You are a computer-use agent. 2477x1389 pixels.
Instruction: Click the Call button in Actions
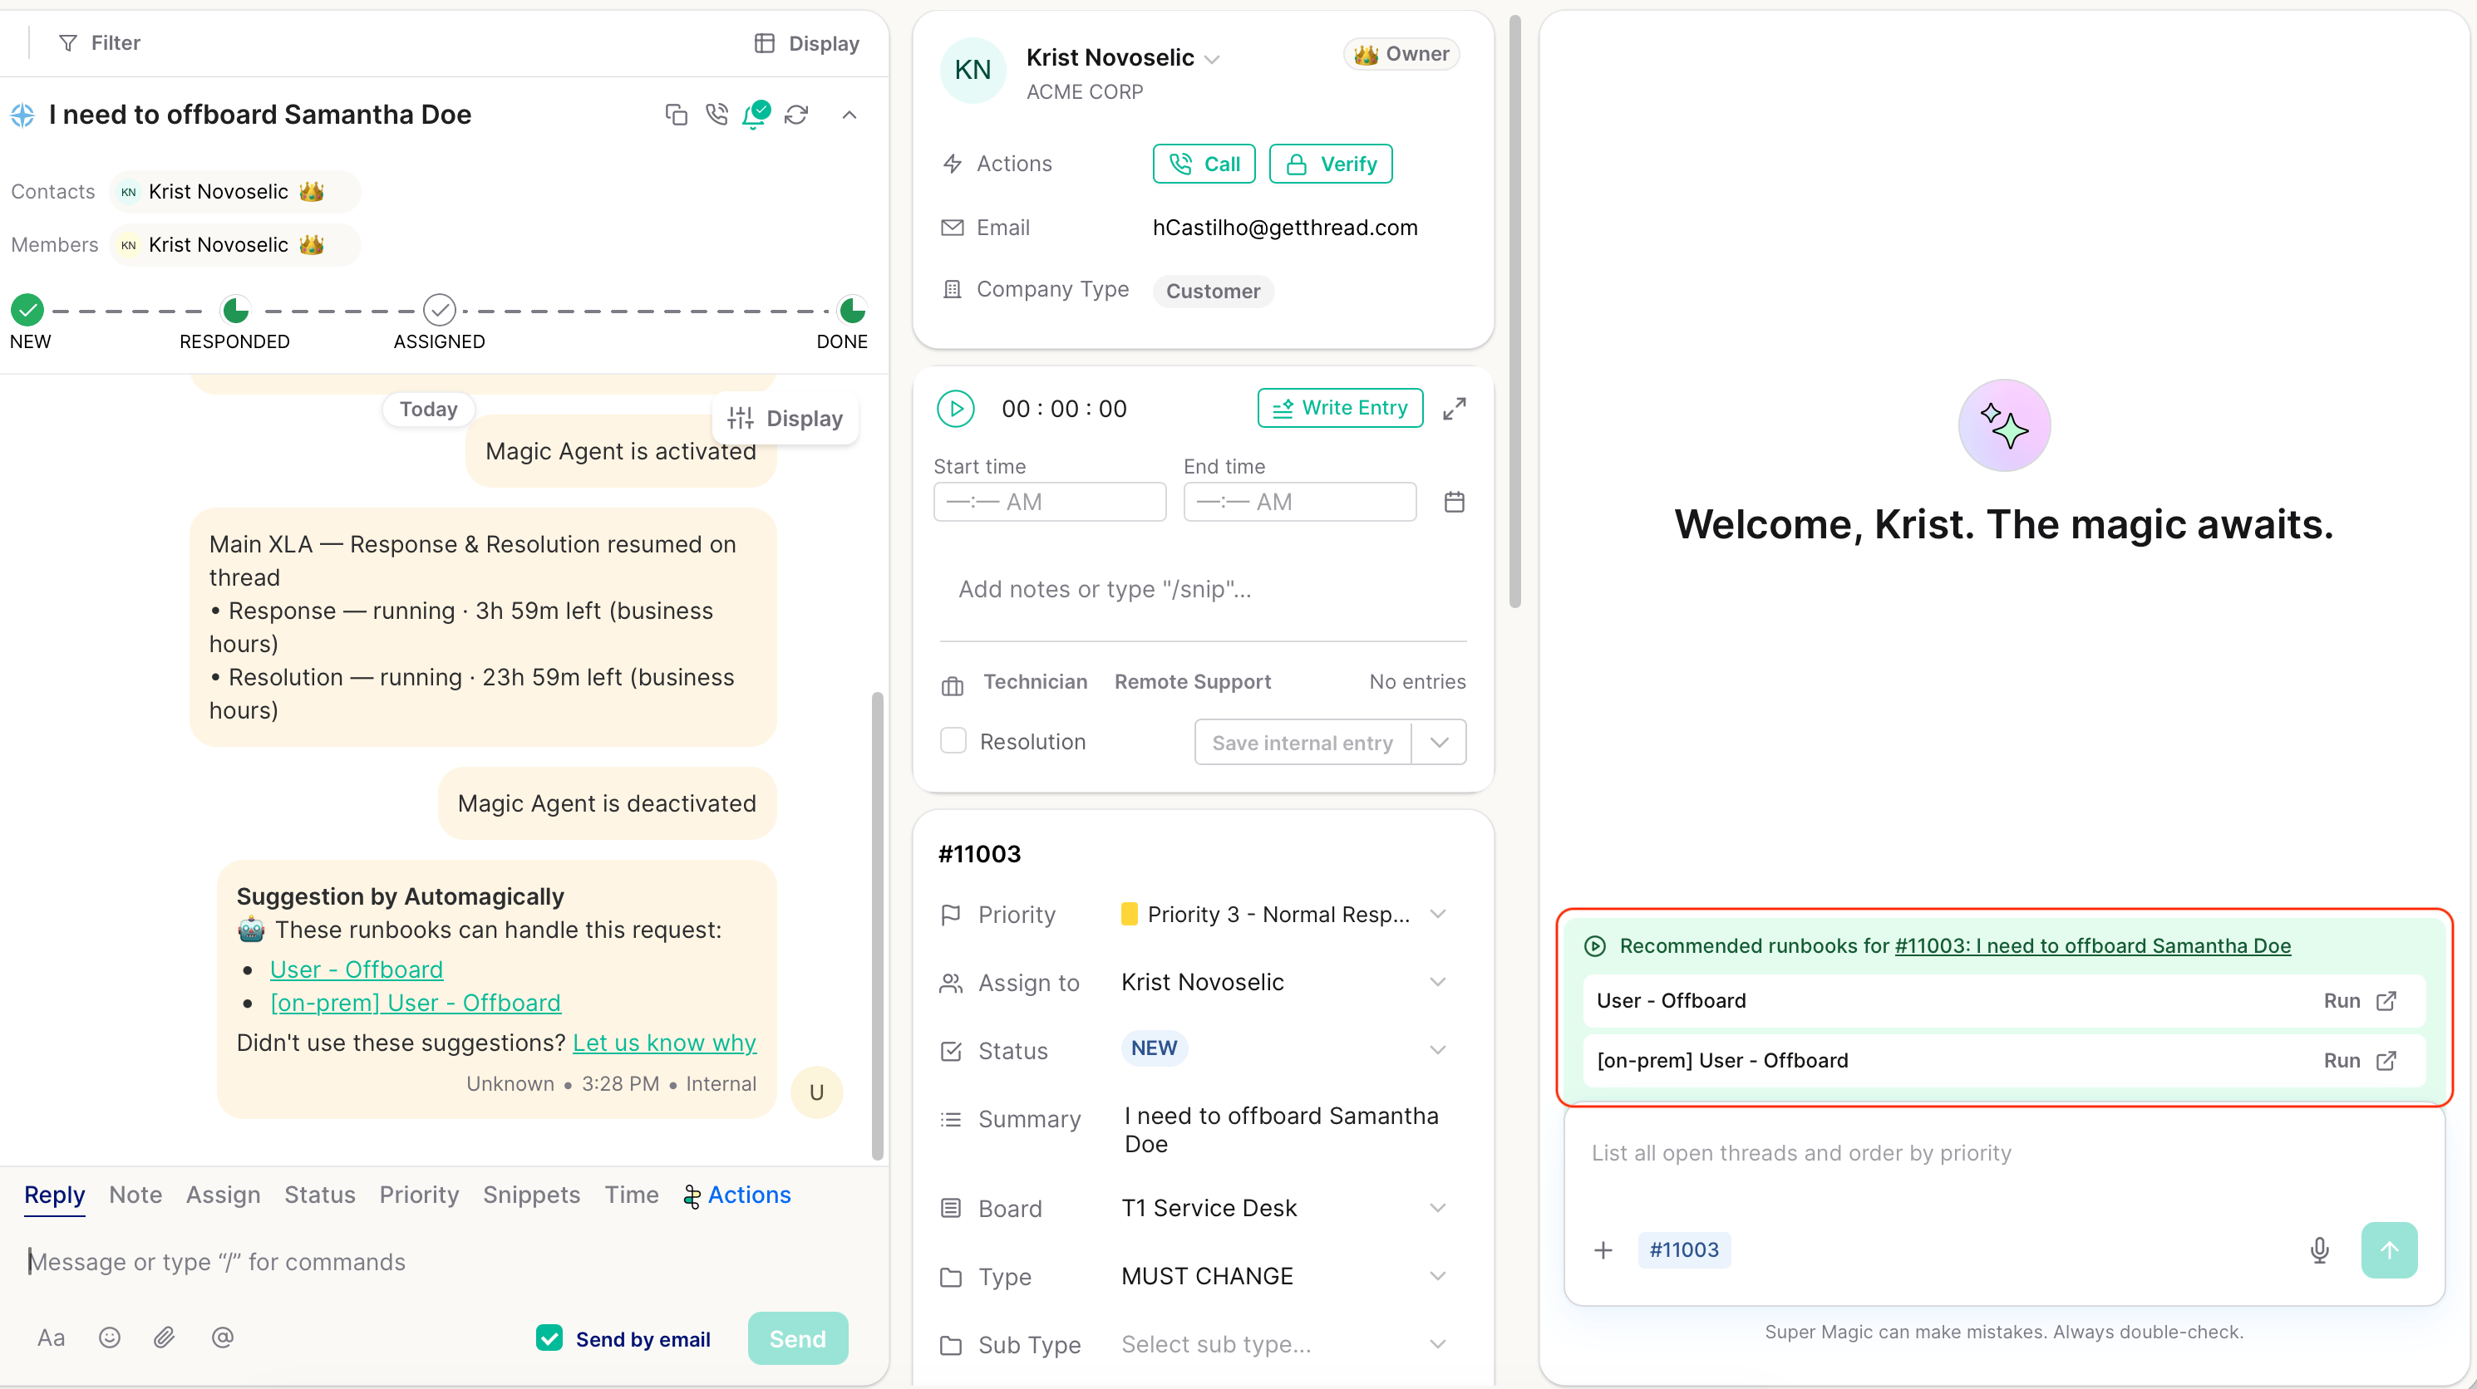1204,164
